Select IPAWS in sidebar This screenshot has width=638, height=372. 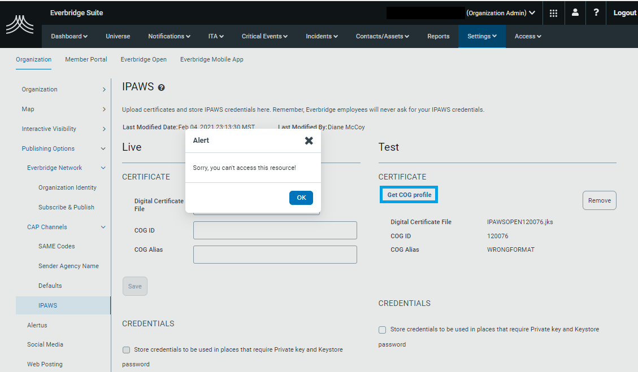coord(63,305)
